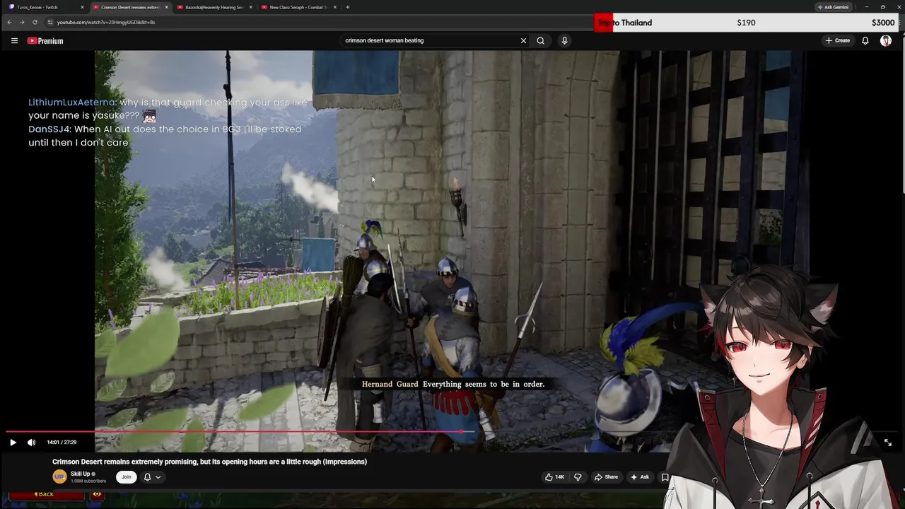Click the Ask button under the video
Image resolution: width=905 pixels, height=509 pixels.
click(640, 477)
